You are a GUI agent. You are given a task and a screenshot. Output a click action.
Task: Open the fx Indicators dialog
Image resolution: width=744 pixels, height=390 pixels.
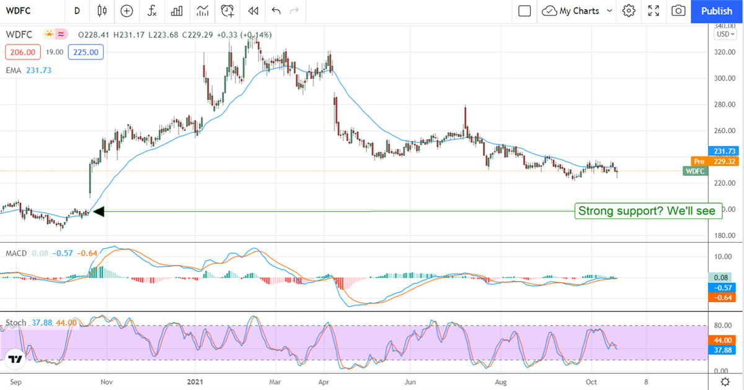(x=152, y=11)
